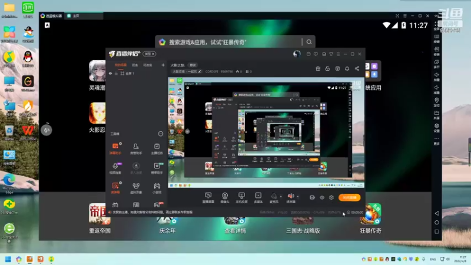Mute the speaker (扬声器) icon

tap(291, 197)
